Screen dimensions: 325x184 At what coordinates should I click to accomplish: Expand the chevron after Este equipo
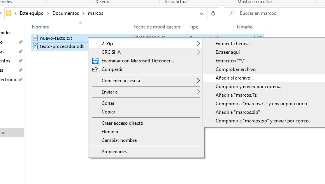(48, 13)
